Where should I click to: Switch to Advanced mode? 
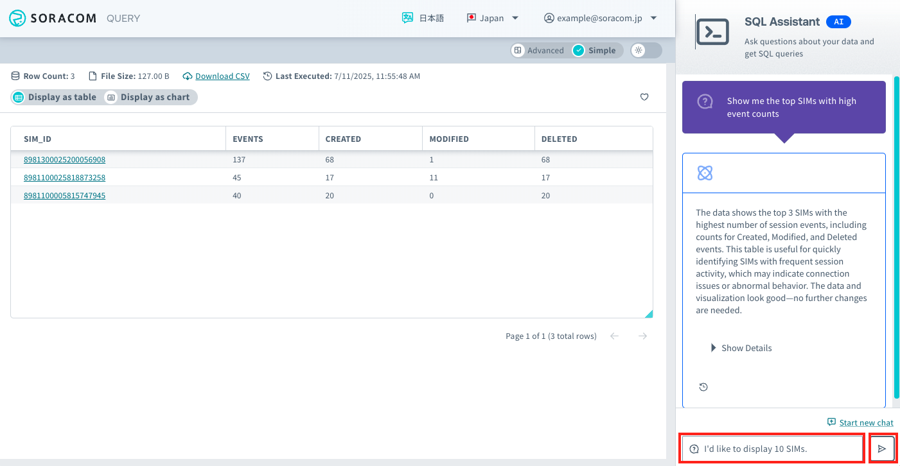[540, 50]
